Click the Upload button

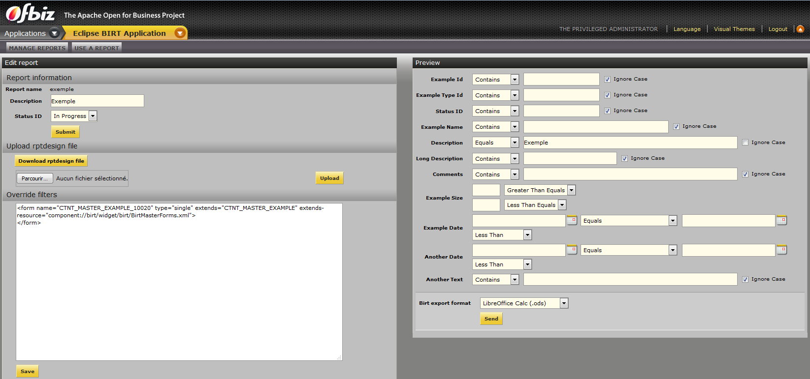329,178
